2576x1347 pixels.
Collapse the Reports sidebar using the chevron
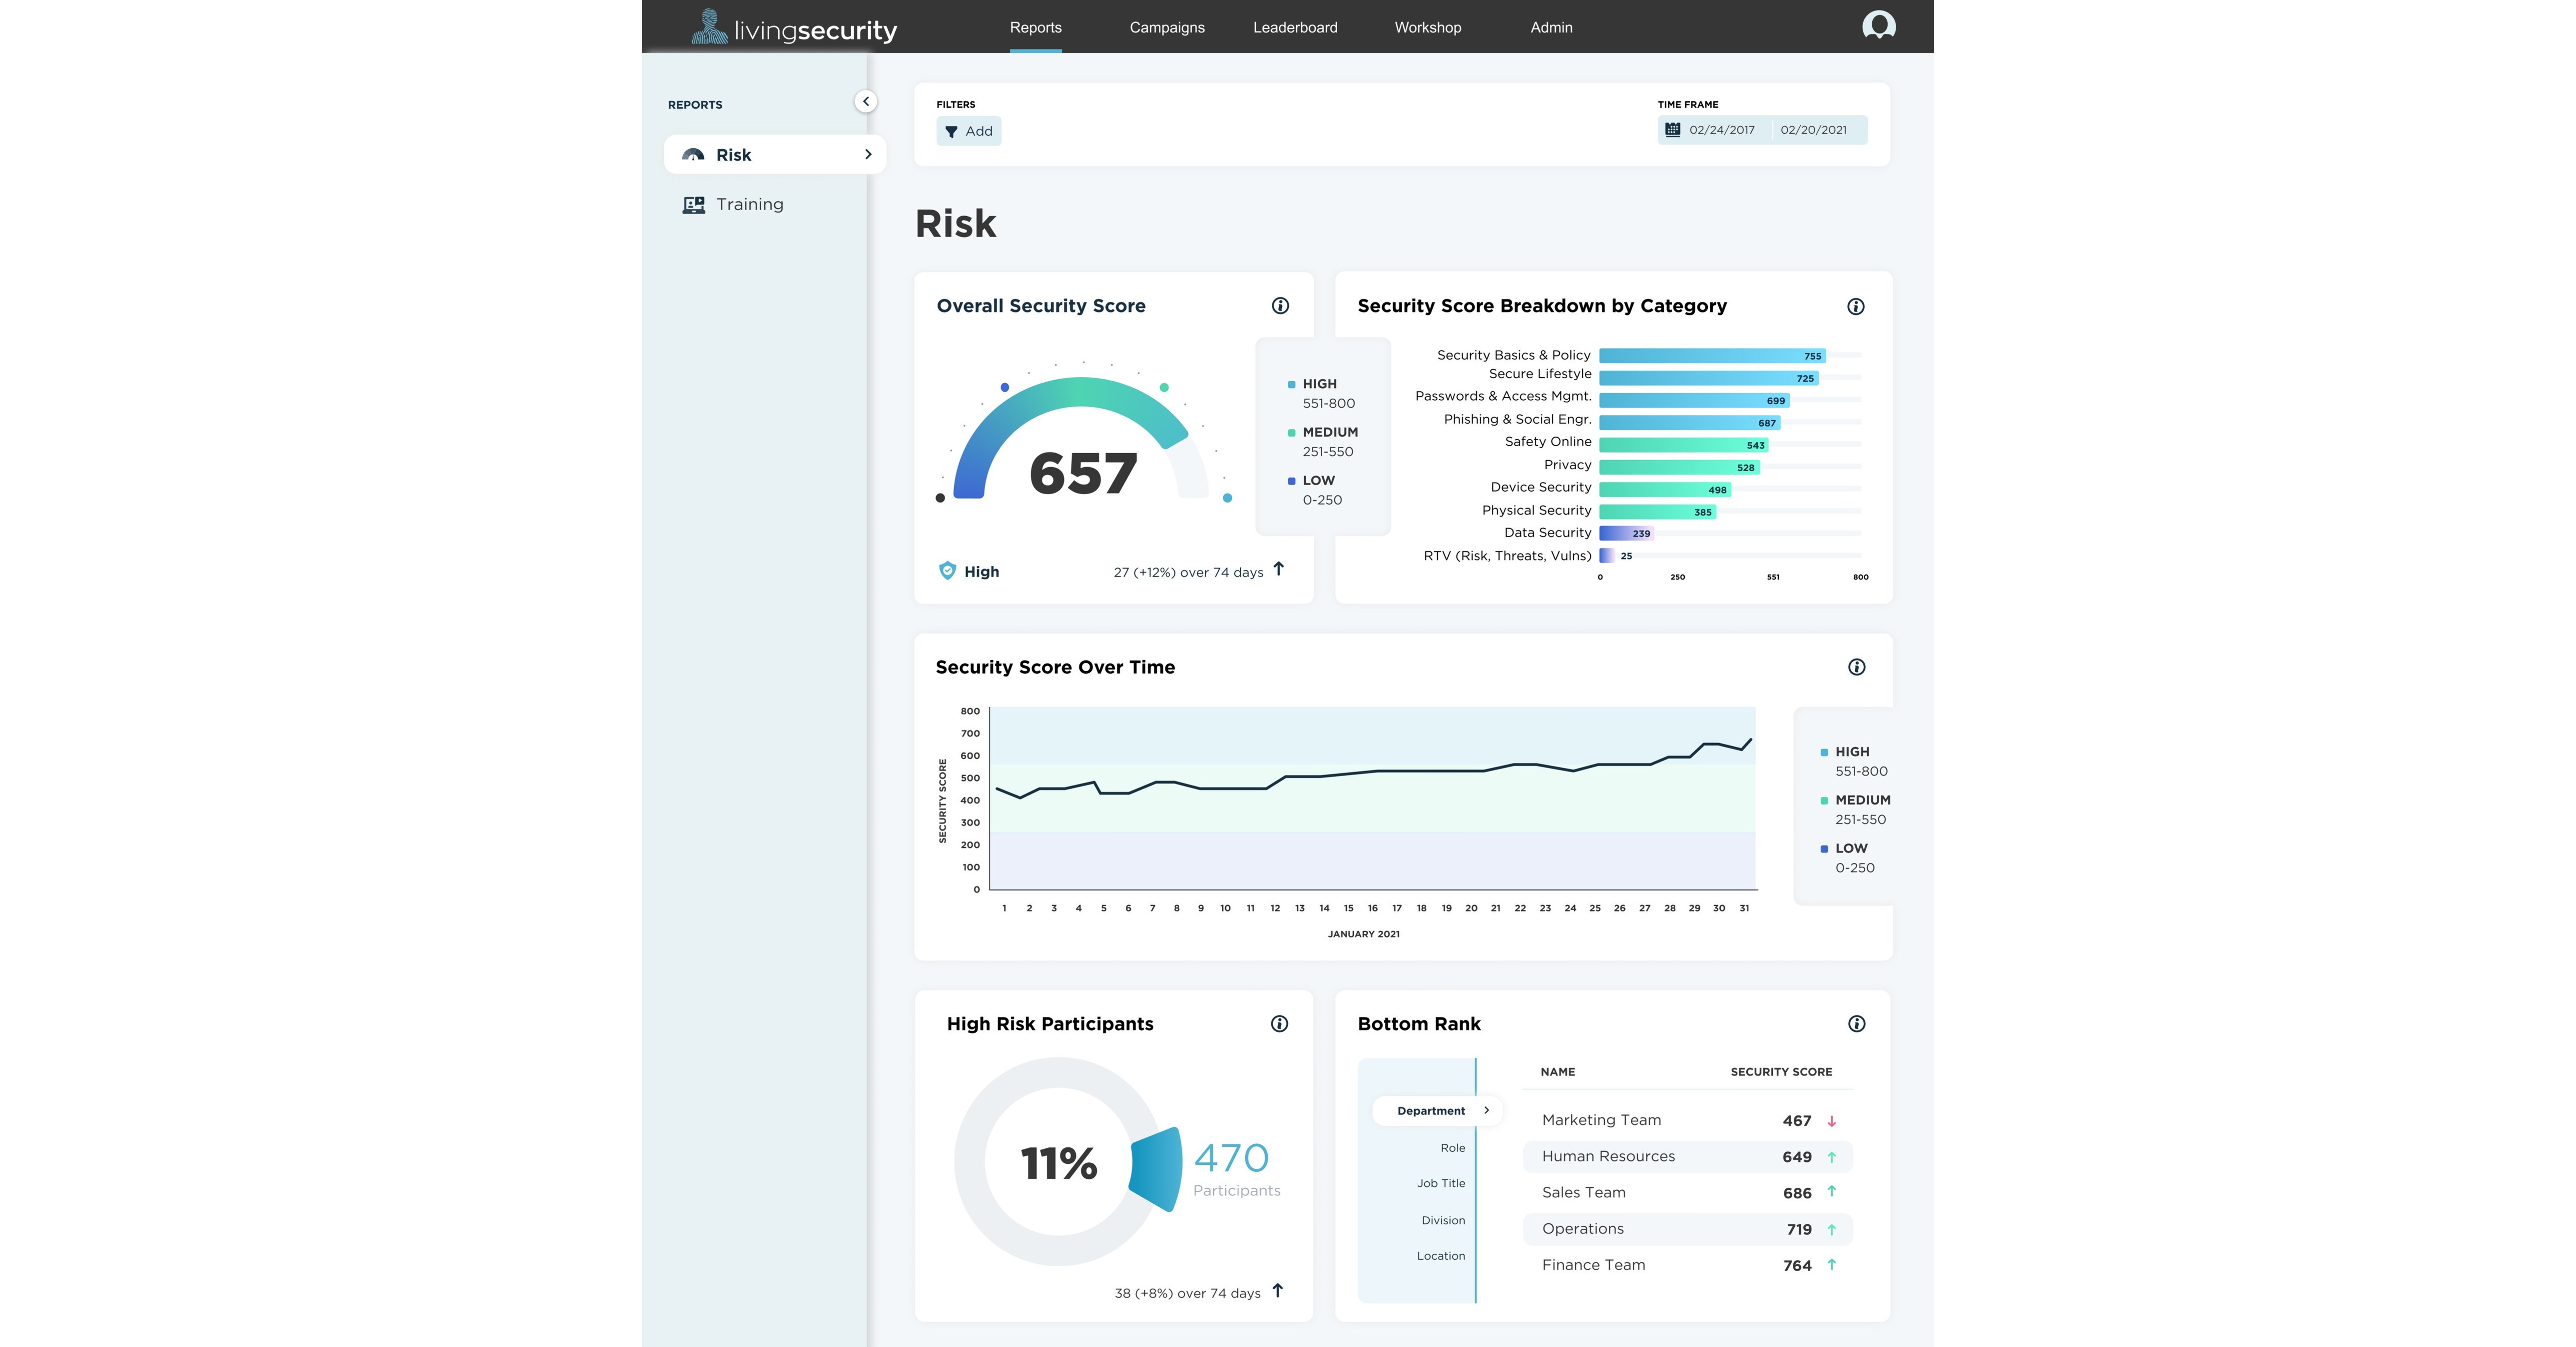pos(866,101)
